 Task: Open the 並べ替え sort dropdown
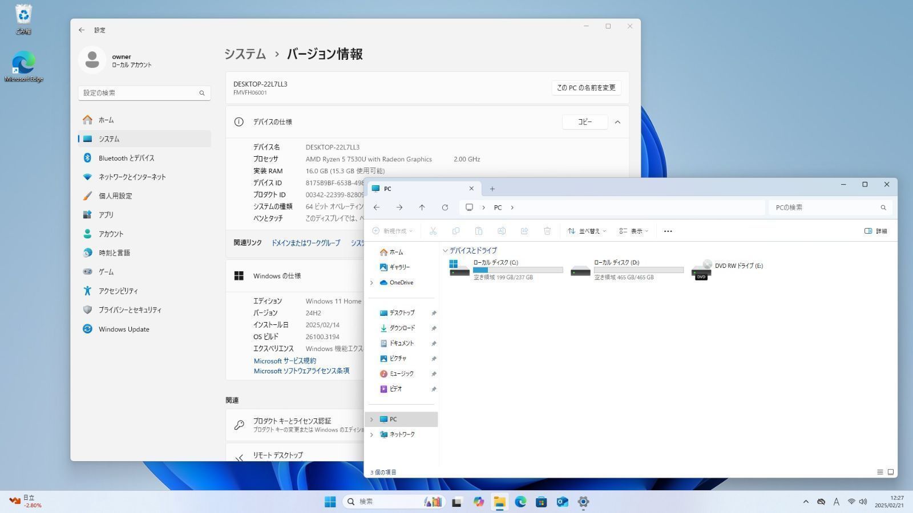(x=587, y=231)
